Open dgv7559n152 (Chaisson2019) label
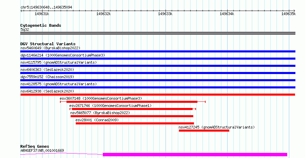The image size is (305, 158). (47, 77)
